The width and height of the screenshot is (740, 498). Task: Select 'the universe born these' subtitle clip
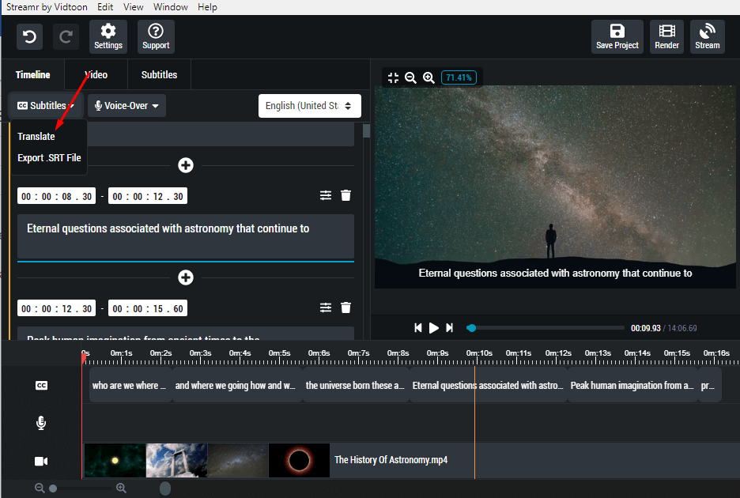coord(356,386)
